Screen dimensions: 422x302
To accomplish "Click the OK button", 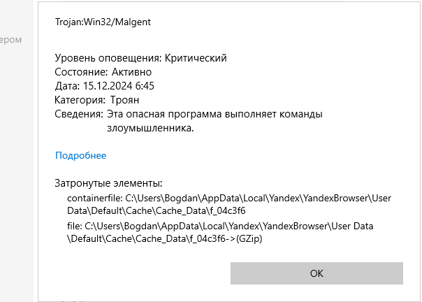I will click(x=316, y=273).
